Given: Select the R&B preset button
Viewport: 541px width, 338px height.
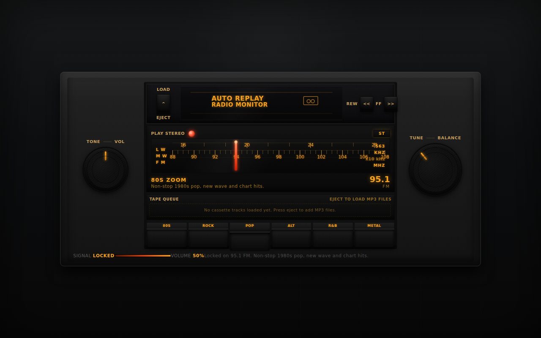Looking at the screenshot, I should point(333,234).
